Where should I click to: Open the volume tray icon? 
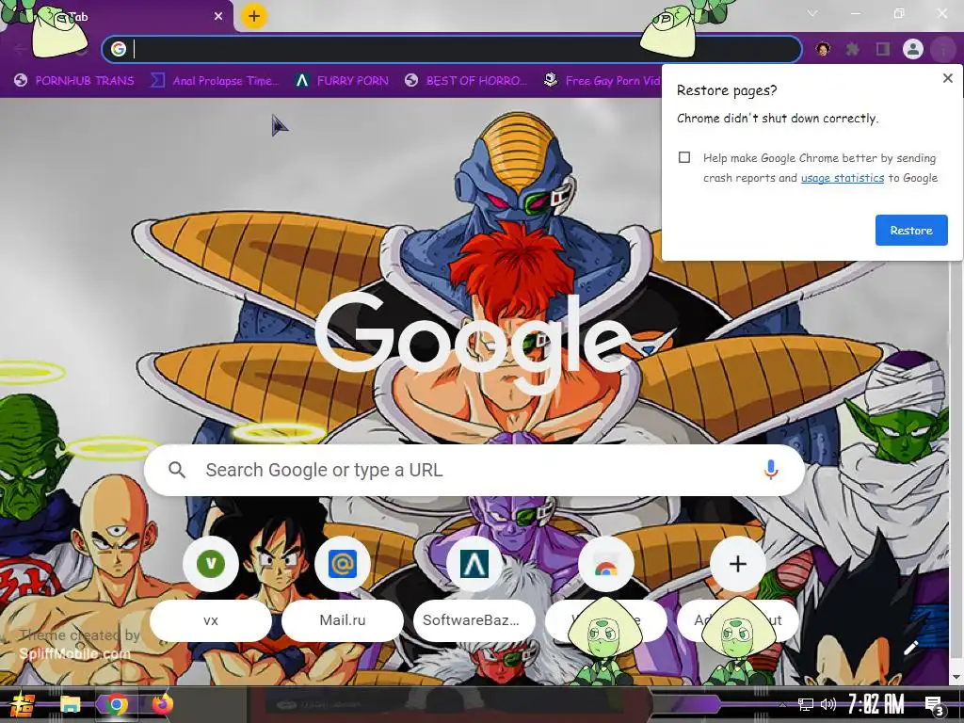pos(828,704)
